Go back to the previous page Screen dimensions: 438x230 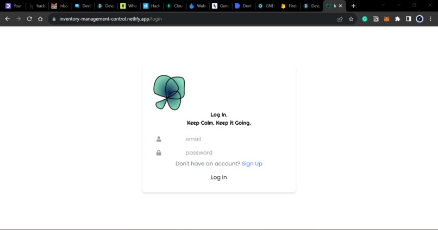[8, 19]
